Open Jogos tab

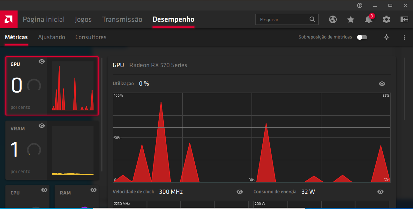[83, 19]
